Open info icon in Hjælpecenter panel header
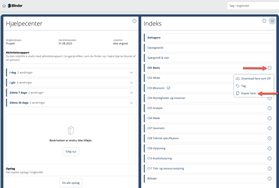 134,21
